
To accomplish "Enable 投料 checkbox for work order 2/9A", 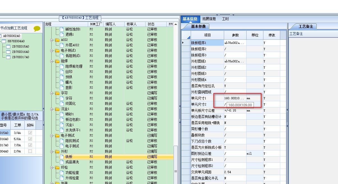I will 30,151.
